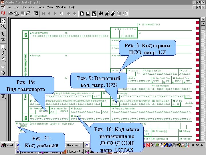This screenshot has width=206, height=155.
Task: Click the Find binoculars icon
Action: click(x=101, y=13)
